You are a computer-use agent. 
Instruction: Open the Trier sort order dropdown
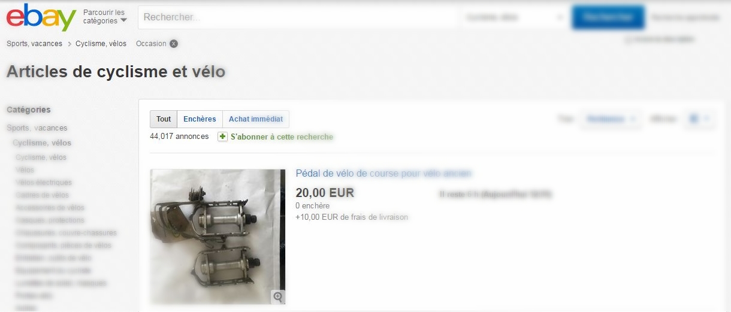(611, 119)
